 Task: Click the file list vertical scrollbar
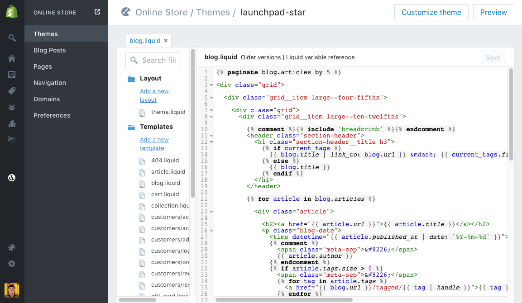(x=193, y=123)
